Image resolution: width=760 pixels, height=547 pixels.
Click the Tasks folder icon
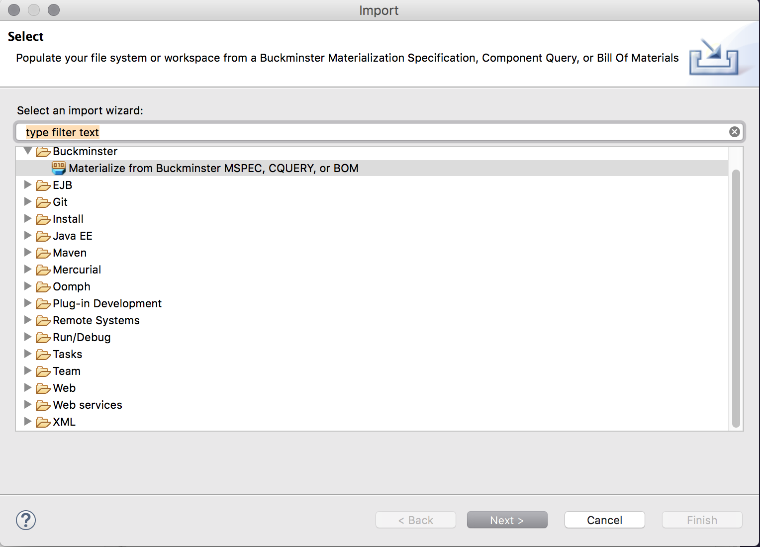coord(43,355)
